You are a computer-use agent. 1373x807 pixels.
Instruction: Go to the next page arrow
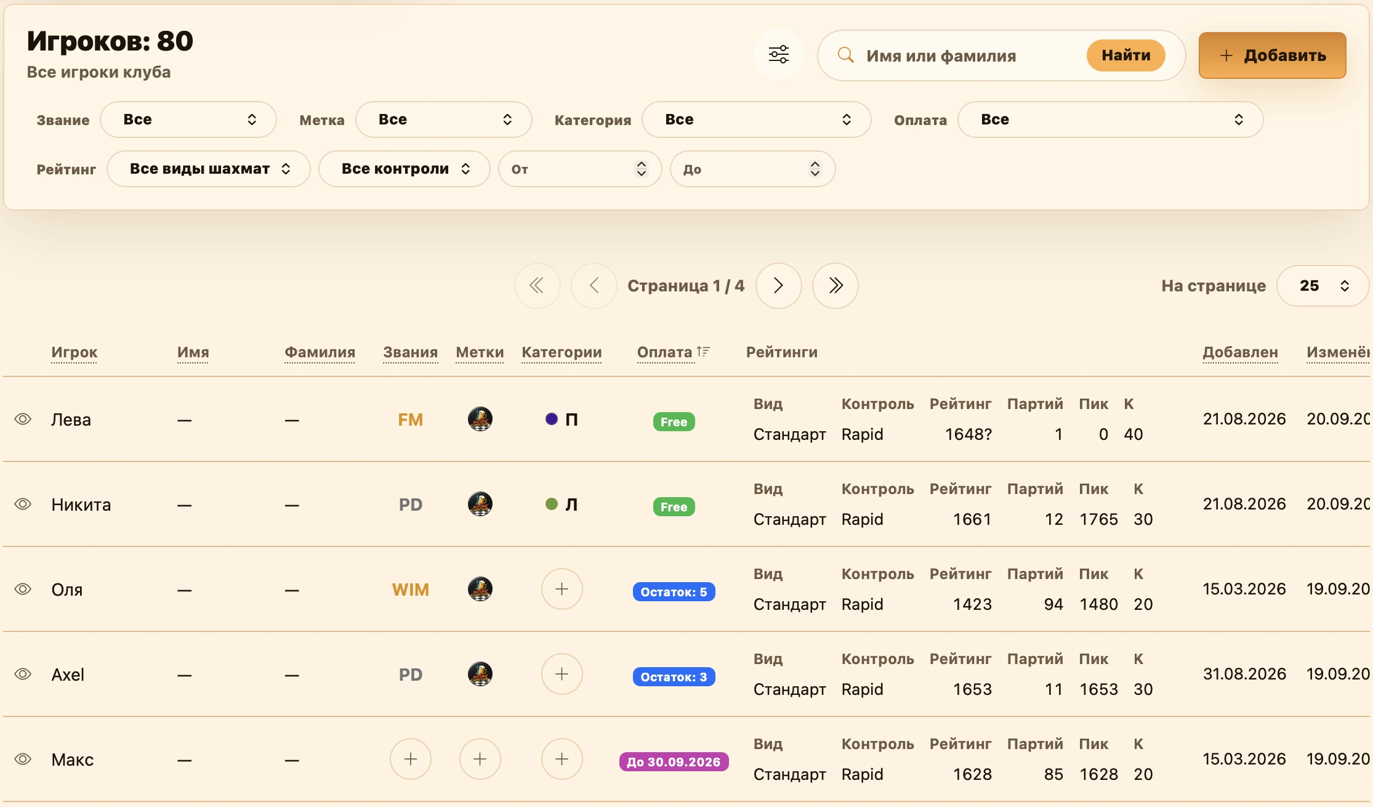point(779,286)
